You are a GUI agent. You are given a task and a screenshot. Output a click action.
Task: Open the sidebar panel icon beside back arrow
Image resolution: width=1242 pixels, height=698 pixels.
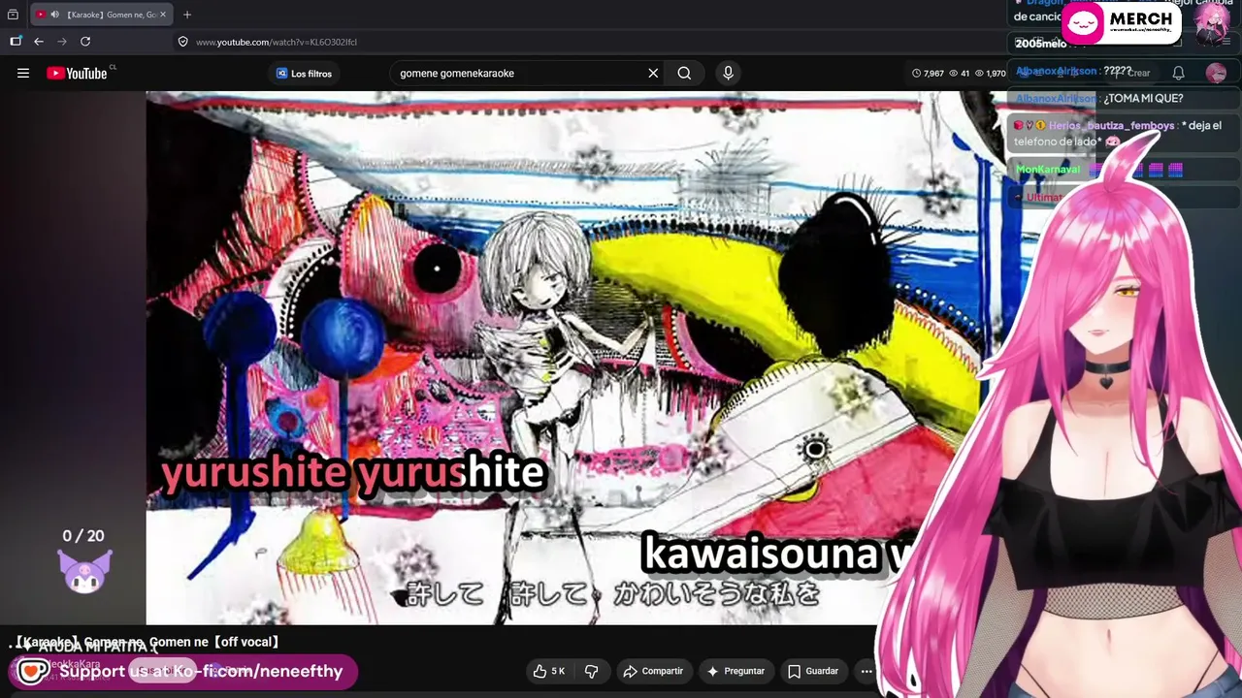coord(16,42)
